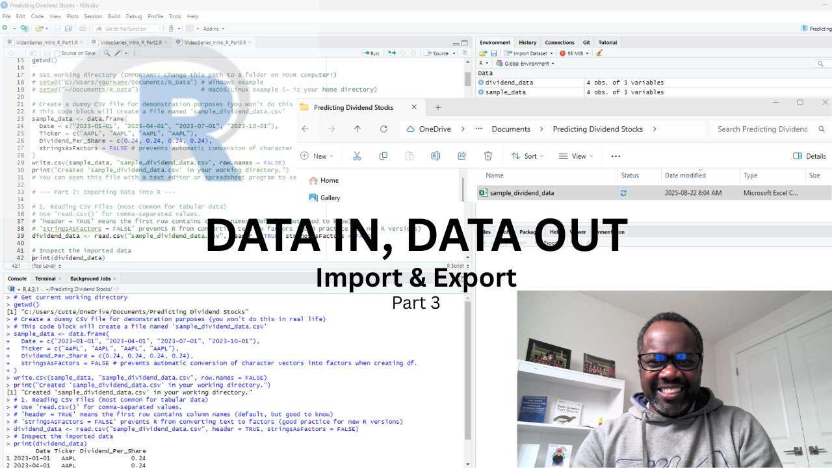Save the workspace using the save icon
Image resolution: width=832 pixels, height=468 pixels.
[x=493, y=53]
